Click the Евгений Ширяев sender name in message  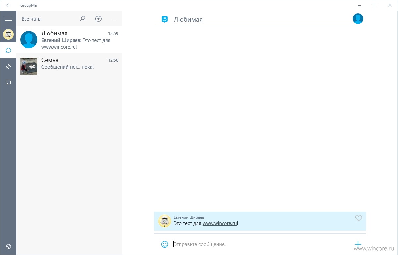(189, 217)
